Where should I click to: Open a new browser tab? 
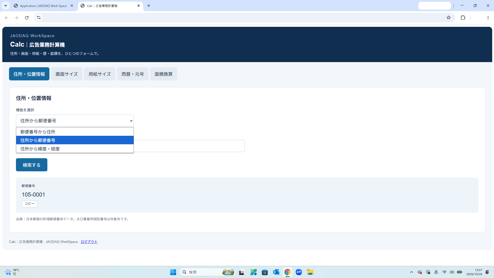149,6
